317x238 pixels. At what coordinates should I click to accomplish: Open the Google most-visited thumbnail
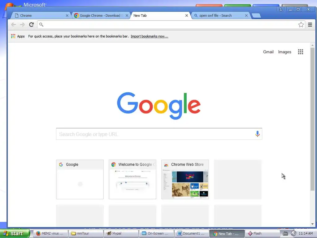pyautogui.click(x=80, y=179)
